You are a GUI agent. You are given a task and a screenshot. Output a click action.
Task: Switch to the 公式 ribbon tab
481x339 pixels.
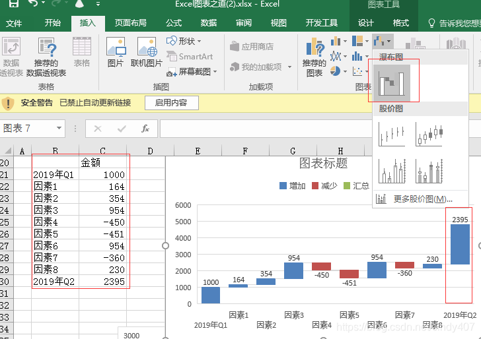[174, 23]
